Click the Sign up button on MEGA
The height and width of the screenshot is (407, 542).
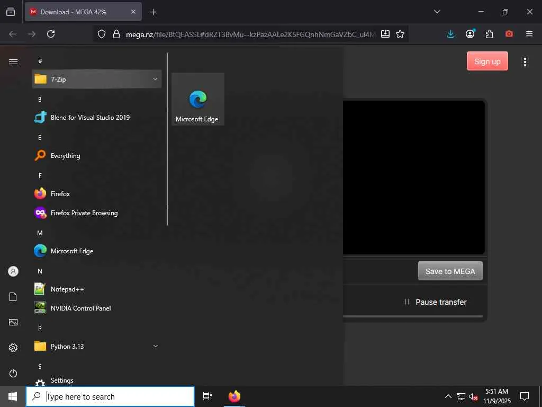tap(487, 61)
